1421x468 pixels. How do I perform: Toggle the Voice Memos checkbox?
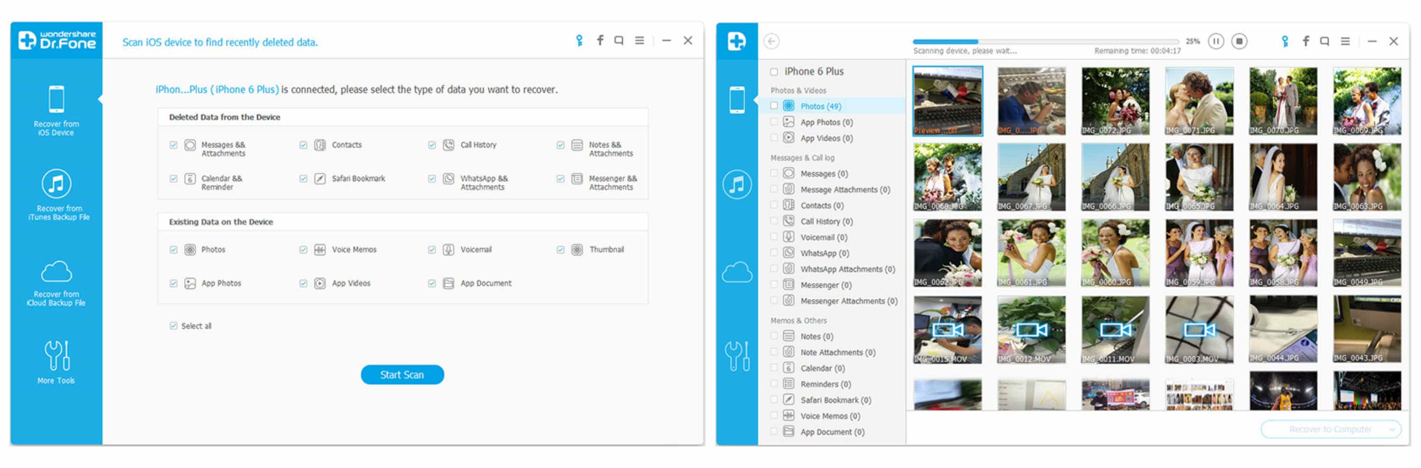tap(303, 250)
